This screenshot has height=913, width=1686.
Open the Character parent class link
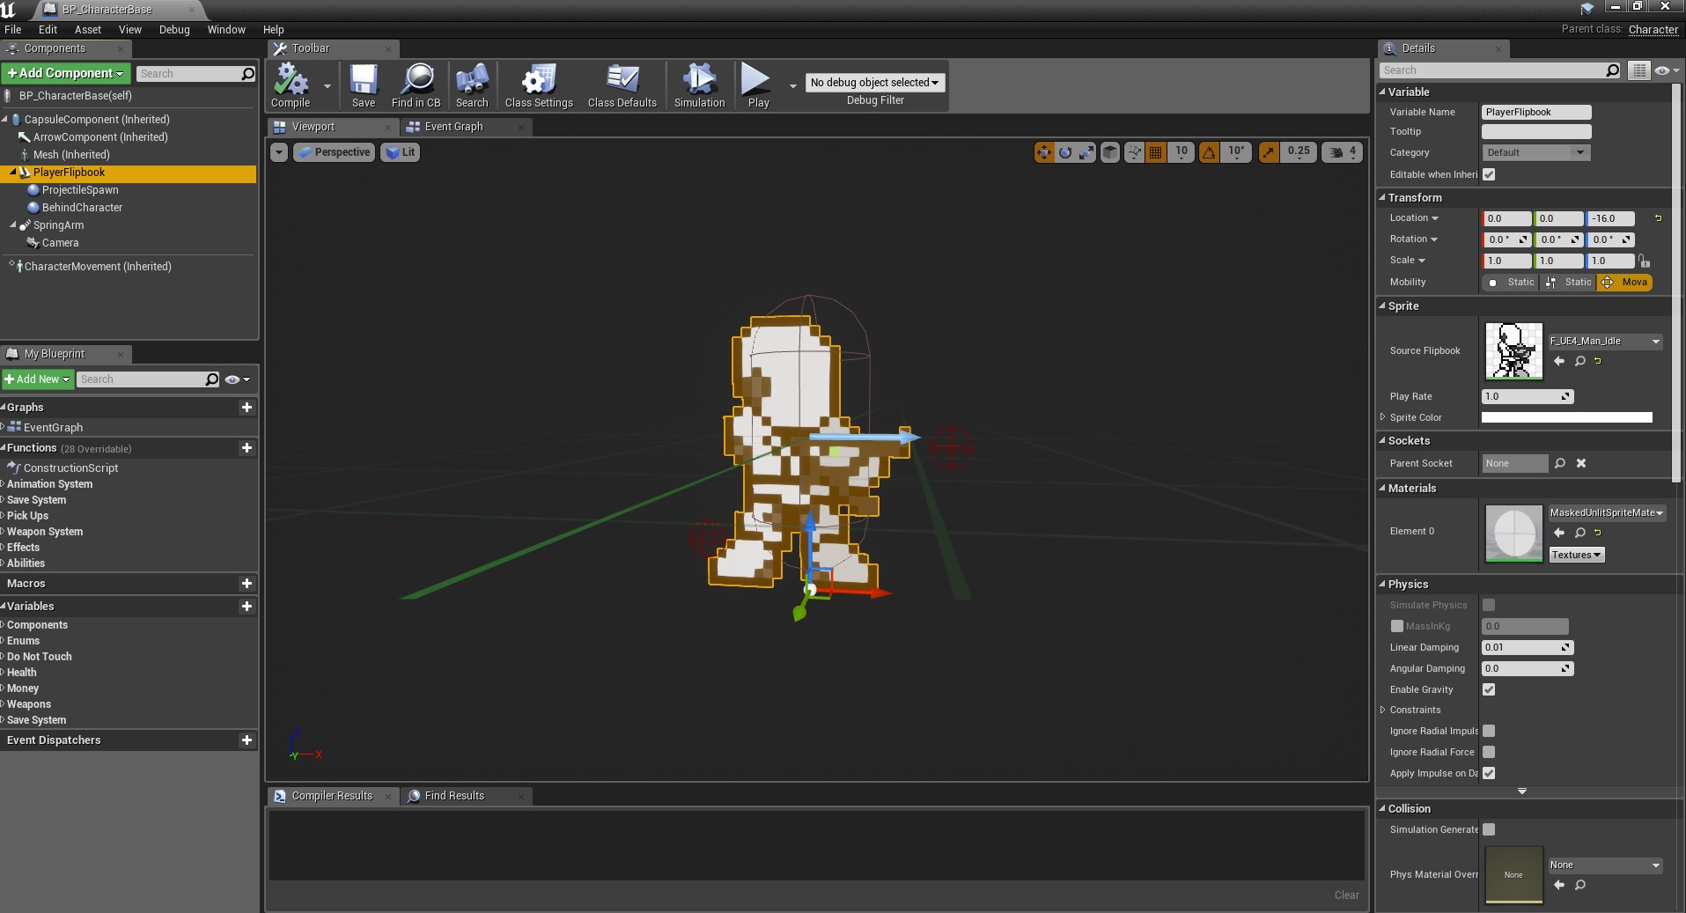(1653, 29)
